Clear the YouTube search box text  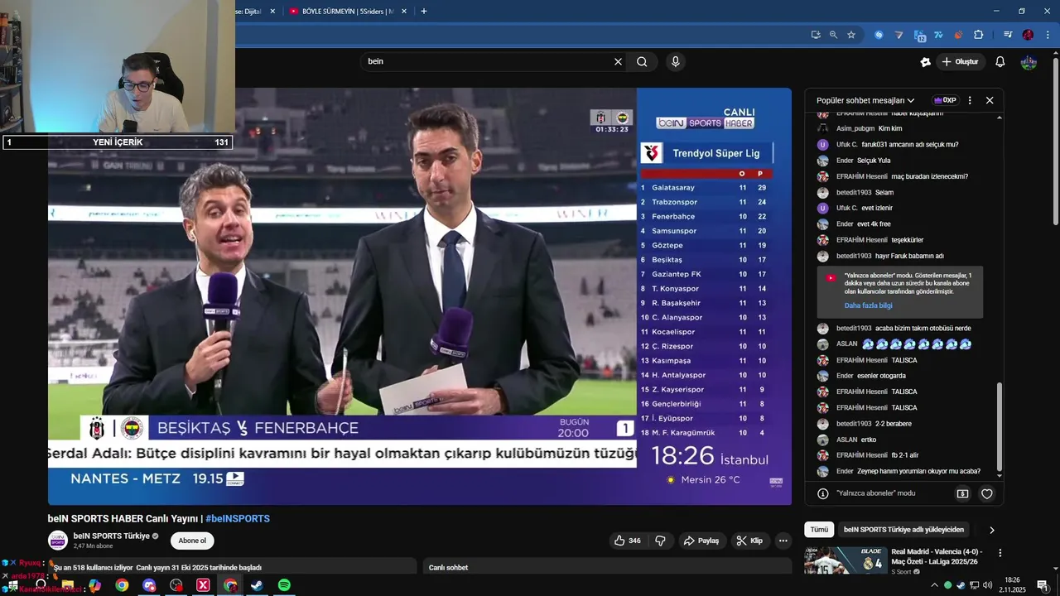(618, 61)
